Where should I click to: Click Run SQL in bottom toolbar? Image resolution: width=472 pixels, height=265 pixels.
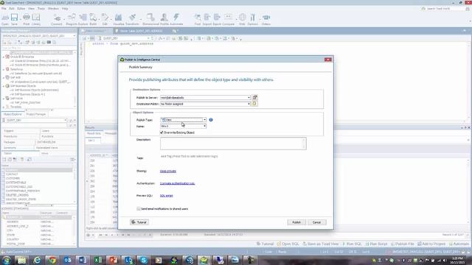(x=352, y=244)
